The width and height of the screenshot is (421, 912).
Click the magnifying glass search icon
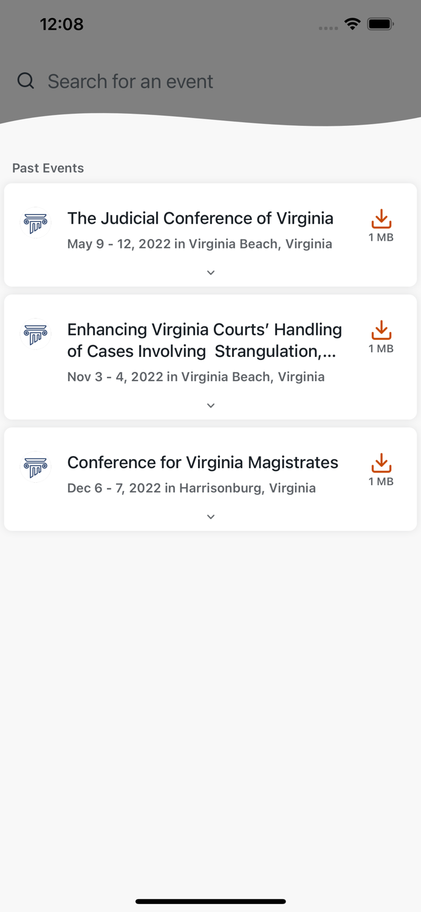click(26, 81)
